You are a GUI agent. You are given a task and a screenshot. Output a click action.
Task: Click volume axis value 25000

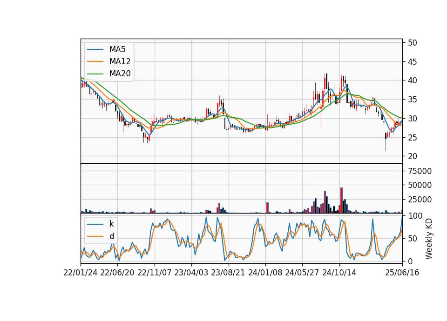click(x=420, y=200)
